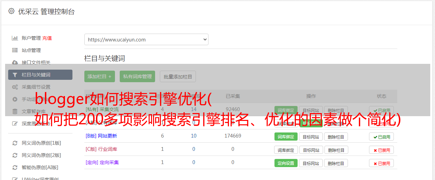Click the server icon for 站点管理
Image resolution: width=435 pixels, height=180 pixels.
15,50
